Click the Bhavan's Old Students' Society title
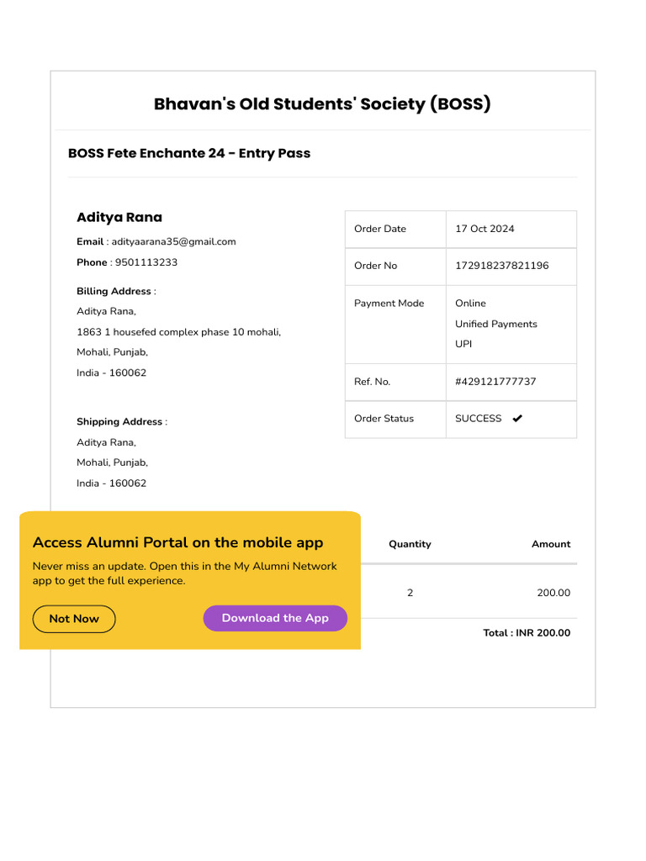The width and height of the screenshot is (646, 861). pyautogui.click(x=322, y=104)
